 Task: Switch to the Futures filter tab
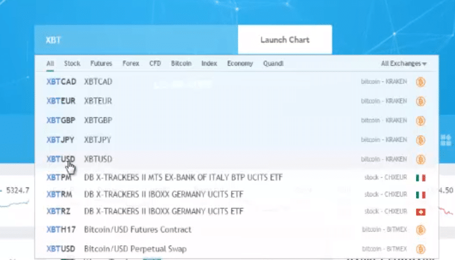click(101, 63)
